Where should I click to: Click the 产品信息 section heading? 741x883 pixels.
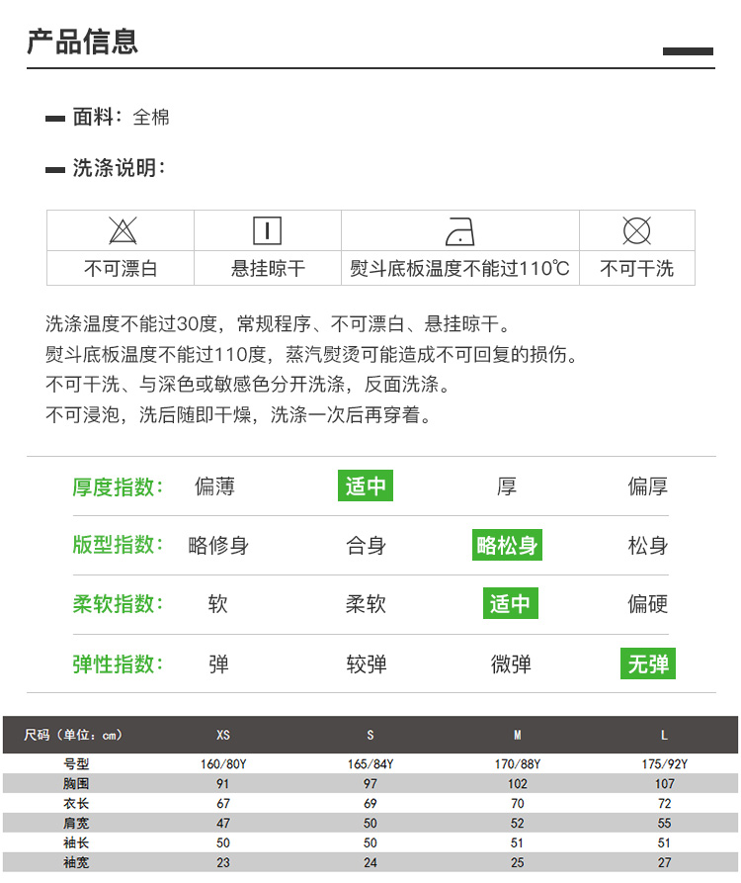point(83,42)
